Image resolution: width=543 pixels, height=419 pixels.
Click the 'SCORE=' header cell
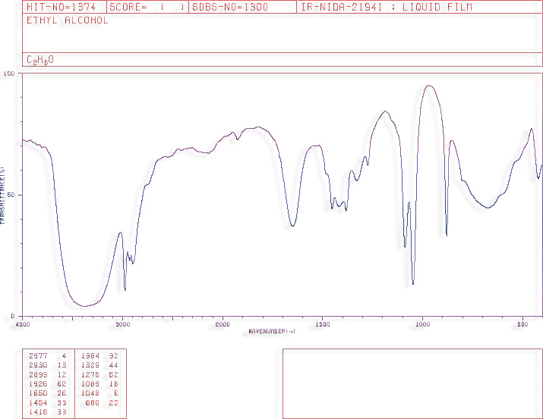coord(147,7)
